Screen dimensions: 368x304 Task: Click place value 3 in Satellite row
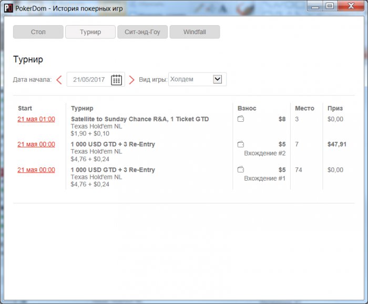[297, 119]
